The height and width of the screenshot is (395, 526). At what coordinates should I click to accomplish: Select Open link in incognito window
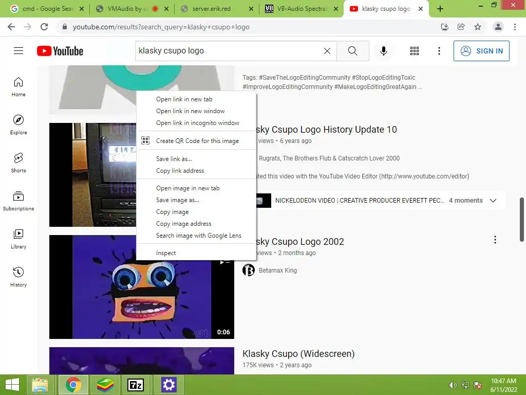196,123
